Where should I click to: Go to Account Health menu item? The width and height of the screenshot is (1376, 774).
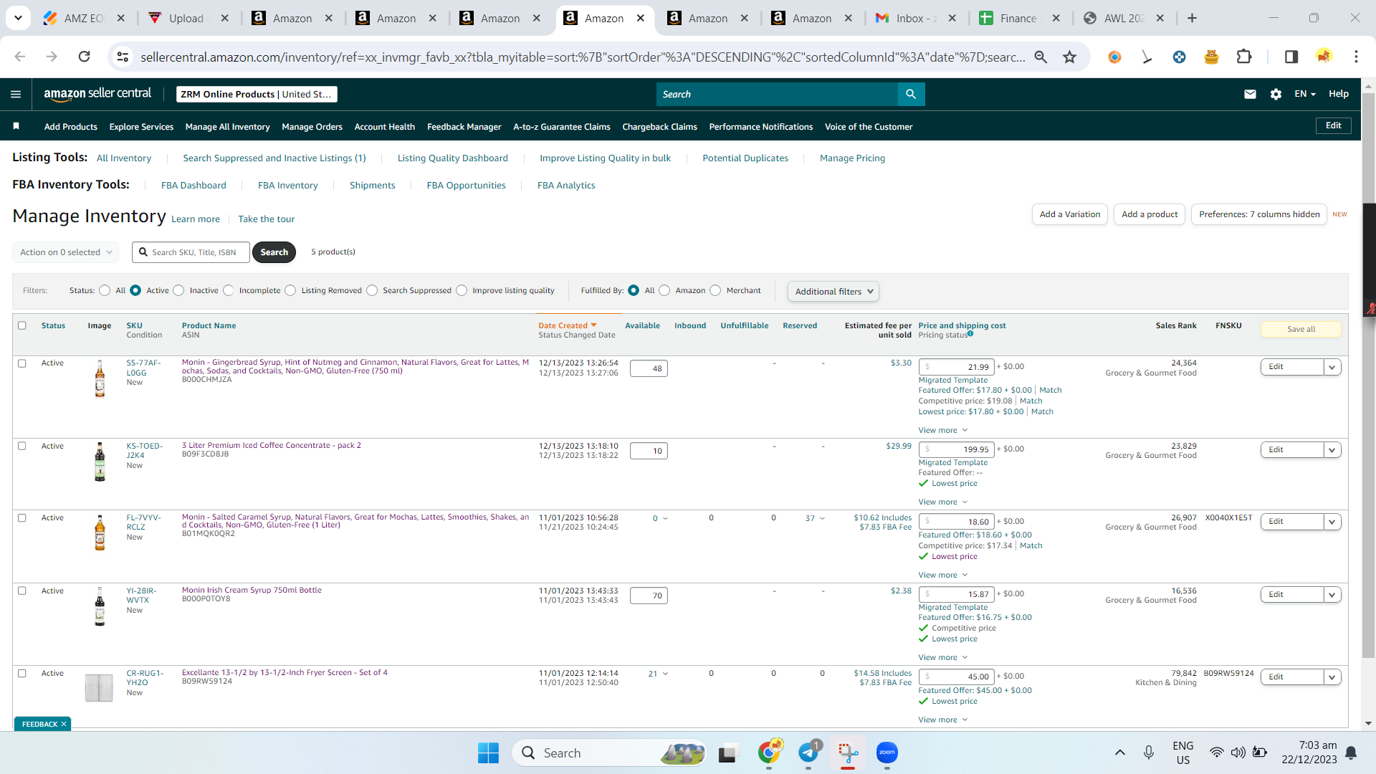click(x=384, y=126)
